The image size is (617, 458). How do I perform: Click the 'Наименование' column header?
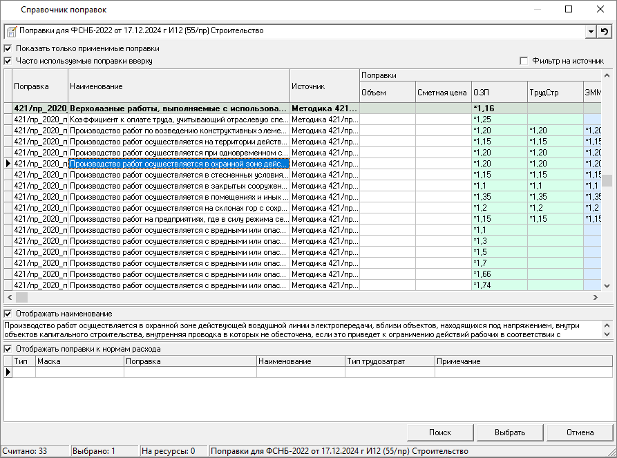pyautogui.click(x=178, y=86)
